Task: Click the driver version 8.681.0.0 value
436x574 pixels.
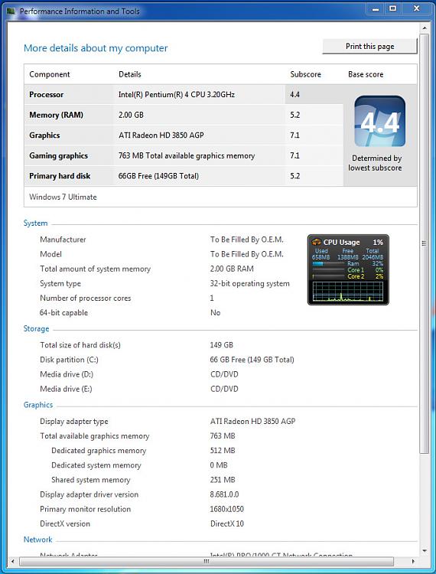Action: pos(225,494)
